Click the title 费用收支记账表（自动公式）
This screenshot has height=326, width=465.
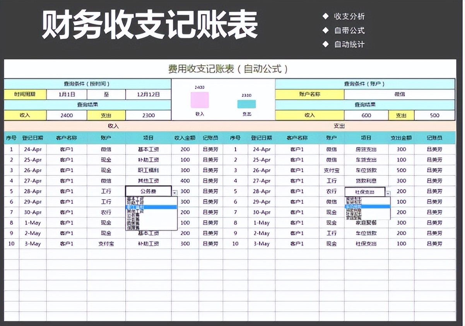coord(232,68)
